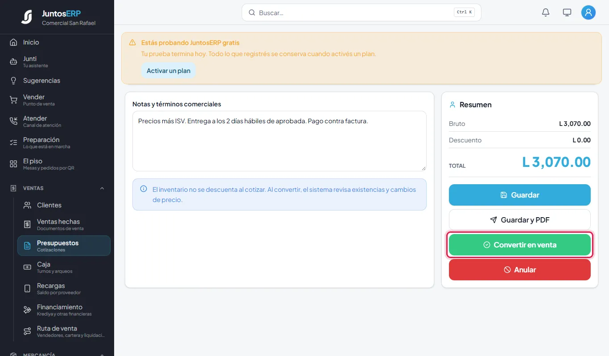Click Activar un plan button
This screenshot has width=609, height=356.
click(x=169, y=71)
